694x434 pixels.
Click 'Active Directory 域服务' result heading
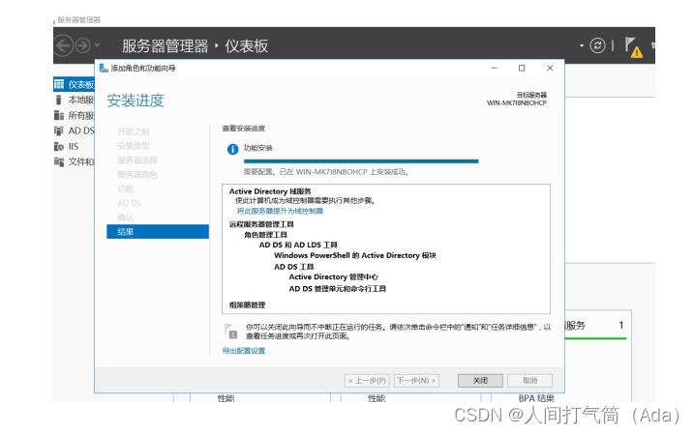pyautogui.click(x=270, y=191)
